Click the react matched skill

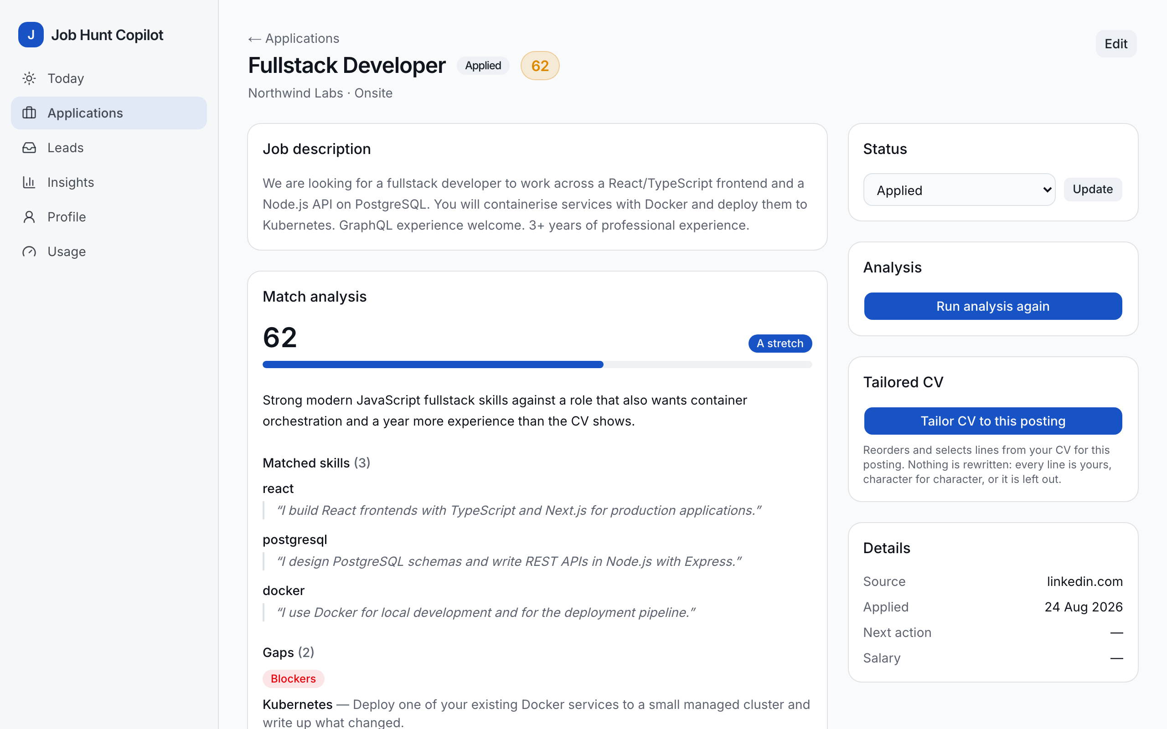[x=278, y=488]
